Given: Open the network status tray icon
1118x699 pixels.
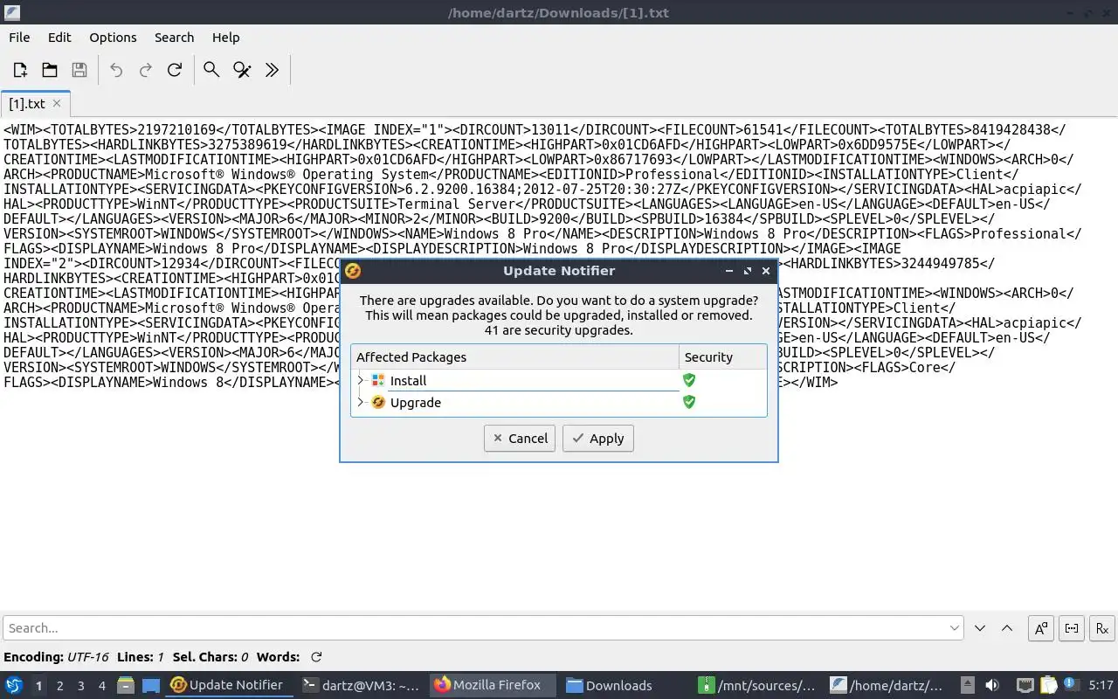Looking at the screenshot, I should click(x=1025, y=685).
